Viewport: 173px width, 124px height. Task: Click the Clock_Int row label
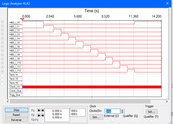pyautogui.click(x=15, y=87)
